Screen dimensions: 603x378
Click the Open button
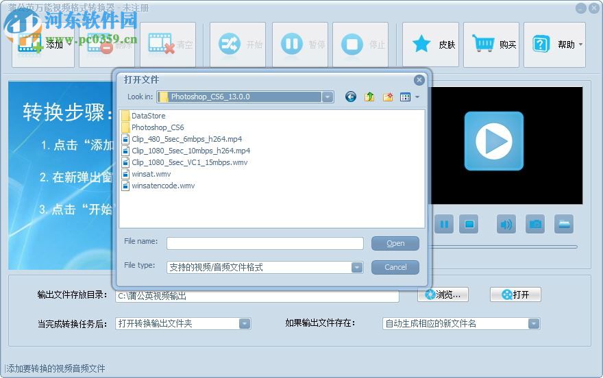coord(395,243)
